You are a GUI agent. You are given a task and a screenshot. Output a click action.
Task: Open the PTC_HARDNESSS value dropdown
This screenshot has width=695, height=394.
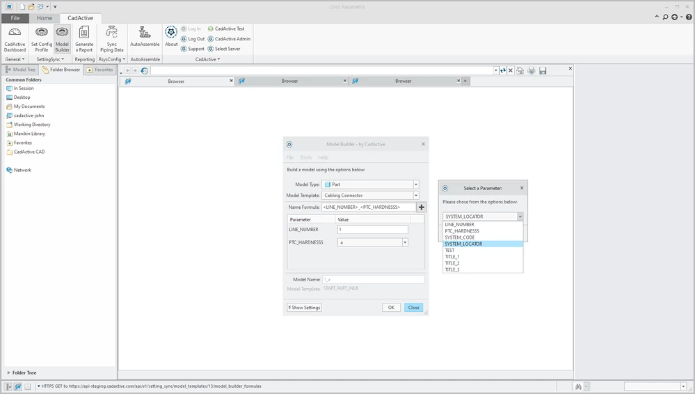coord(405,243)
